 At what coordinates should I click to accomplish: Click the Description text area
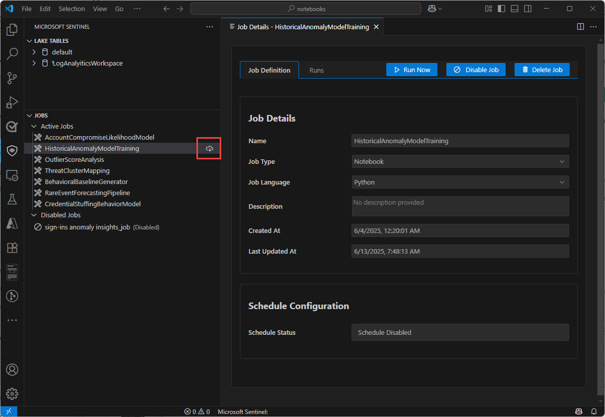(460, 206)
